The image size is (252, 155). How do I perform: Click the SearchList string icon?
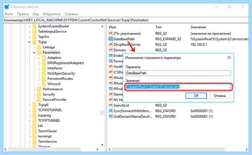pos(110,105)
